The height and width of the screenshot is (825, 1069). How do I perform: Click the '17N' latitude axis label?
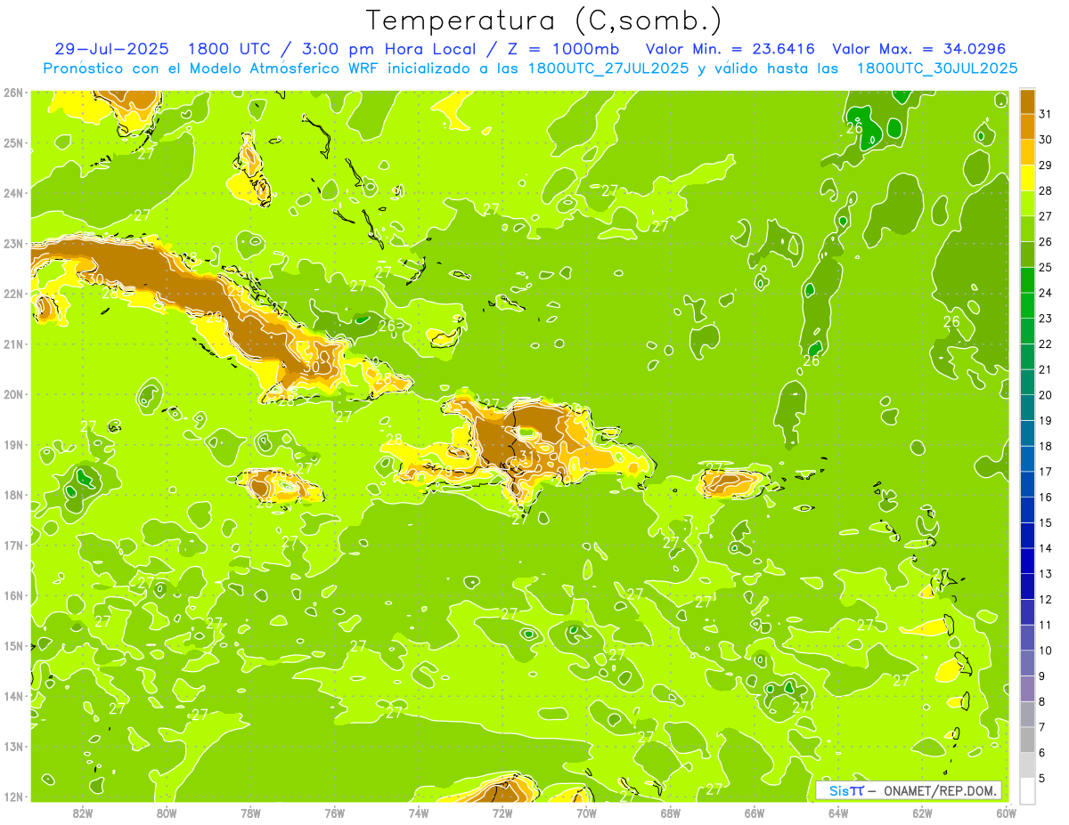12,546
